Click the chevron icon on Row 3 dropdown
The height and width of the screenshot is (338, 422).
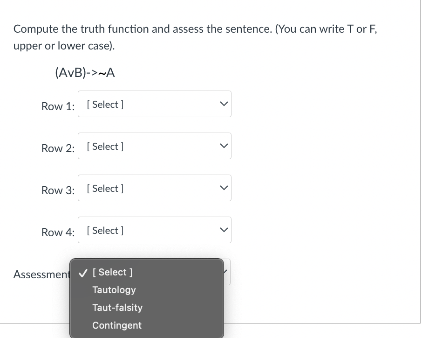[x=224, y=188]
